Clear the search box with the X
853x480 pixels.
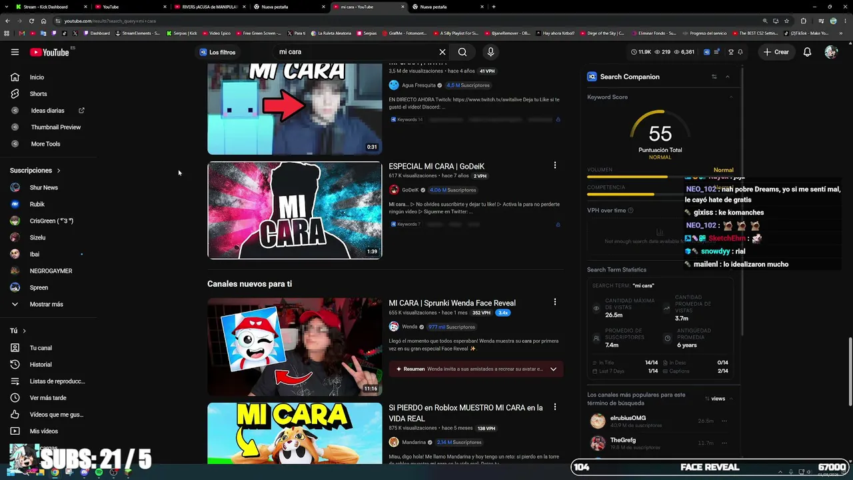(442, 52)
